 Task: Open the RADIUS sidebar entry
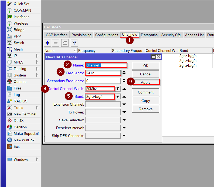pos(21,101)
